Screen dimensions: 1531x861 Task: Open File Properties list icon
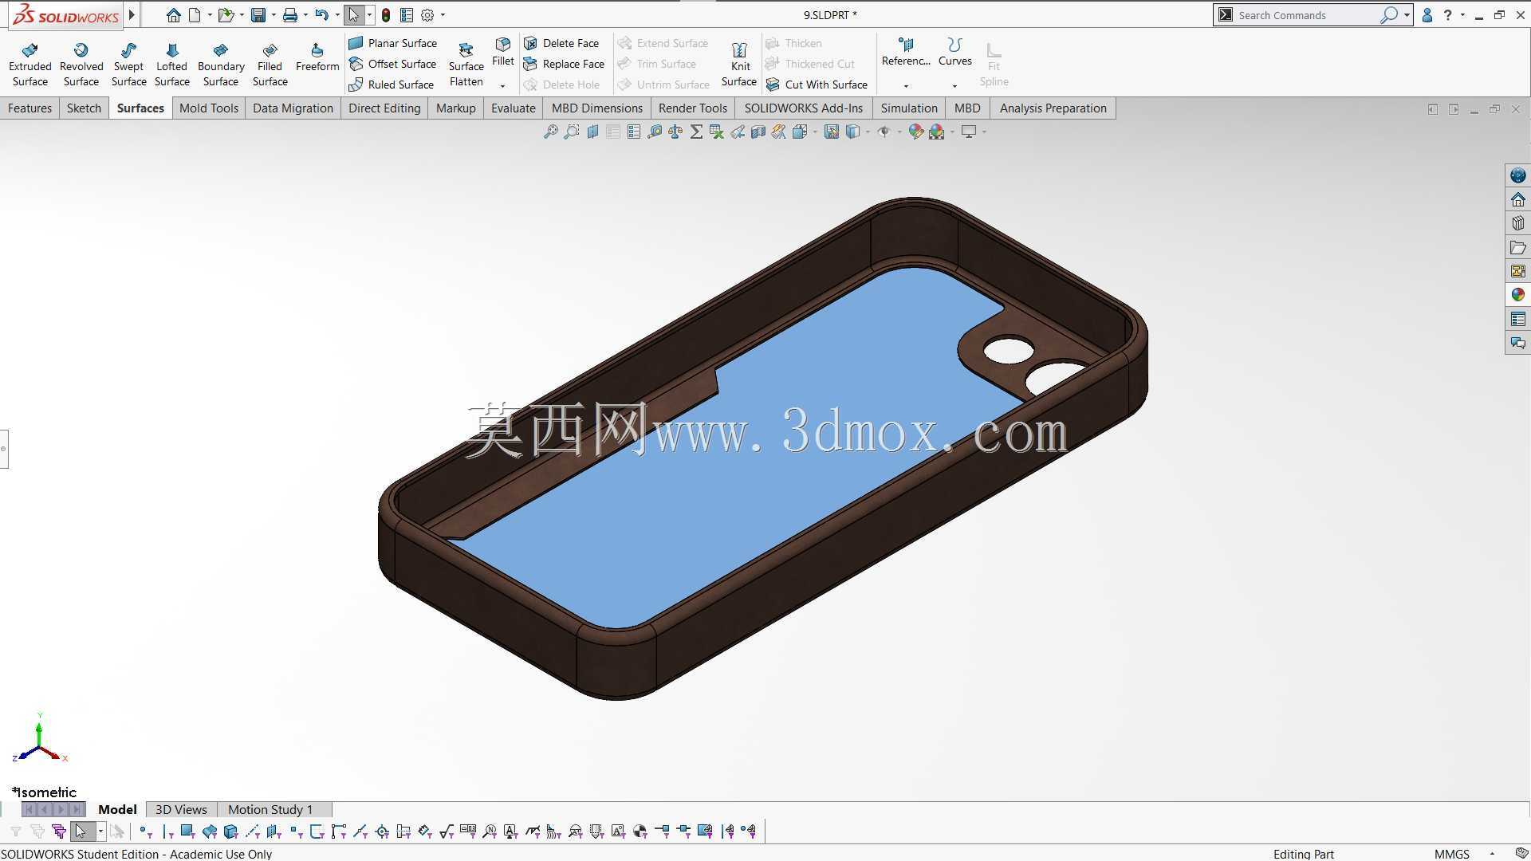click(407, 14)
